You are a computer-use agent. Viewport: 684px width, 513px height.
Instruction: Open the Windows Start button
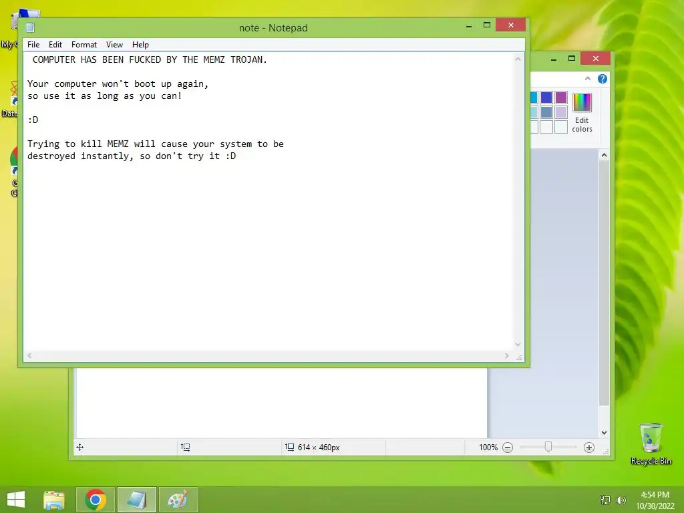point(16,500)
